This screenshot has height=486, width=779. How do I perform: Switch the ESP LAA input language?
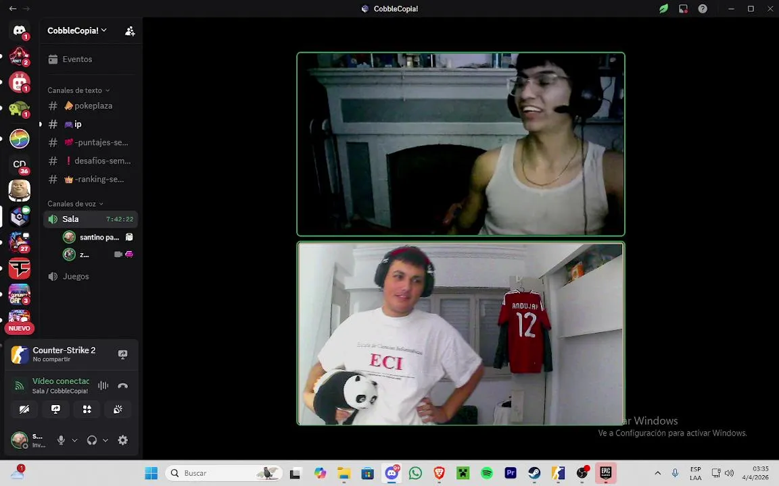(696, 473)
